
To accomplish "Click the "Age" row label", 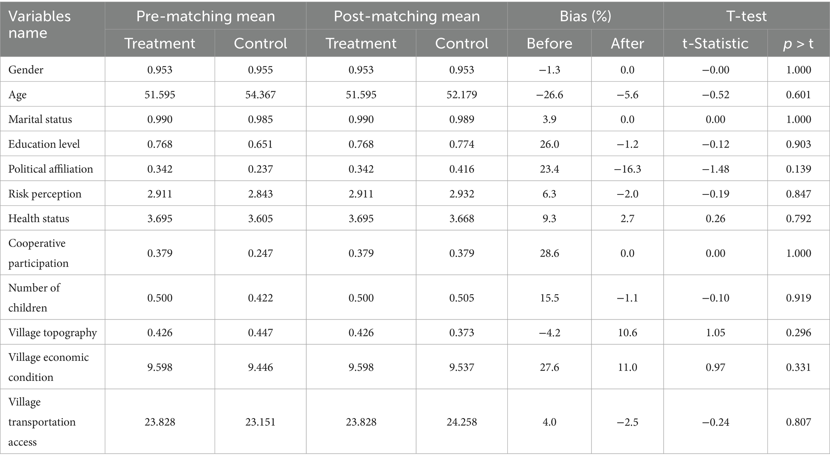I will [x=18, y=95].
